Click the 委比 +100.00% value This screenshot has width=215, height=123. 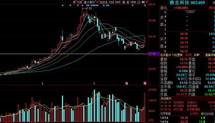click(x=181, y=8)
